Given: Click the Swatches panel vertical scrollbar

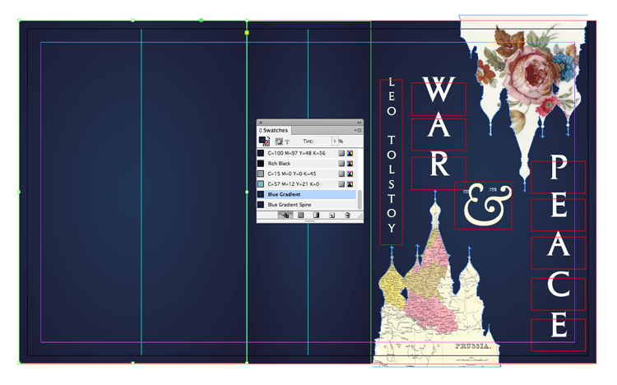Looking at the screenshot, I should [x=360, y=199].
